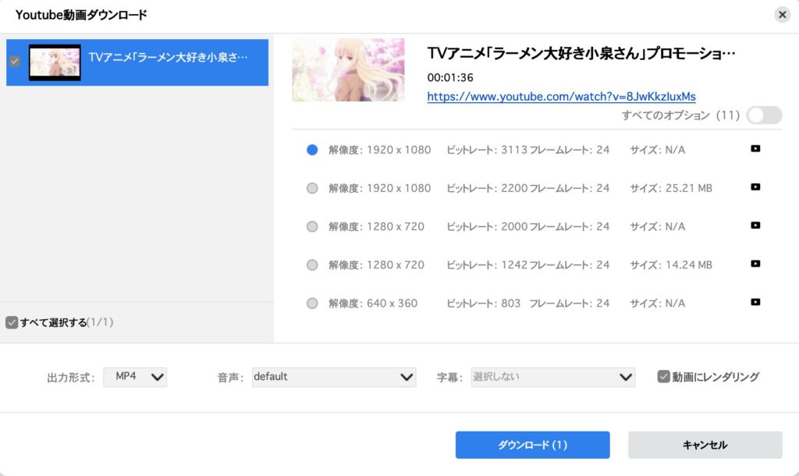Select the TVアニメ video item title in list
799x476 pixels.
tap(169, 57)
